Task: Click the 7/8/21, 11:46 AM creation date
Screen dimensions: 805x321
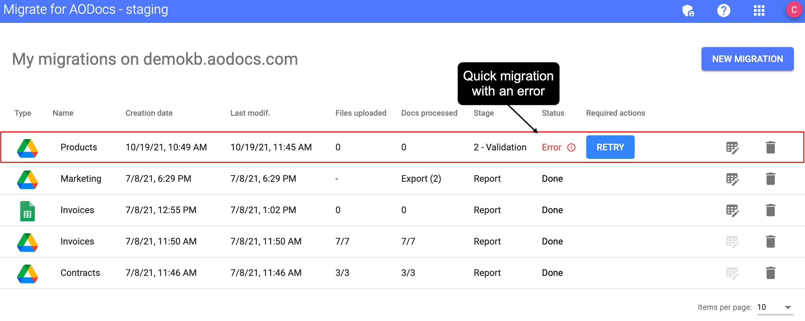Action: click(x=161, y=273)
